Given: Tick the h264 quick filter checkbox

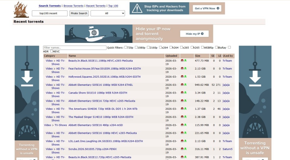Looking at the screenshot, I should (171, 47).
